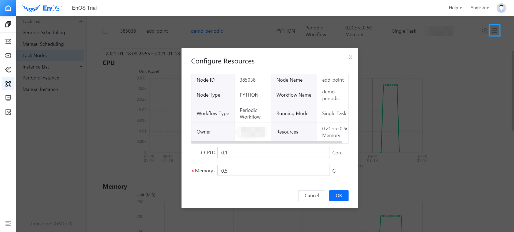Click the Timezone (GMT+0) label
Viewport: 514px width, 232px height.
51,224
